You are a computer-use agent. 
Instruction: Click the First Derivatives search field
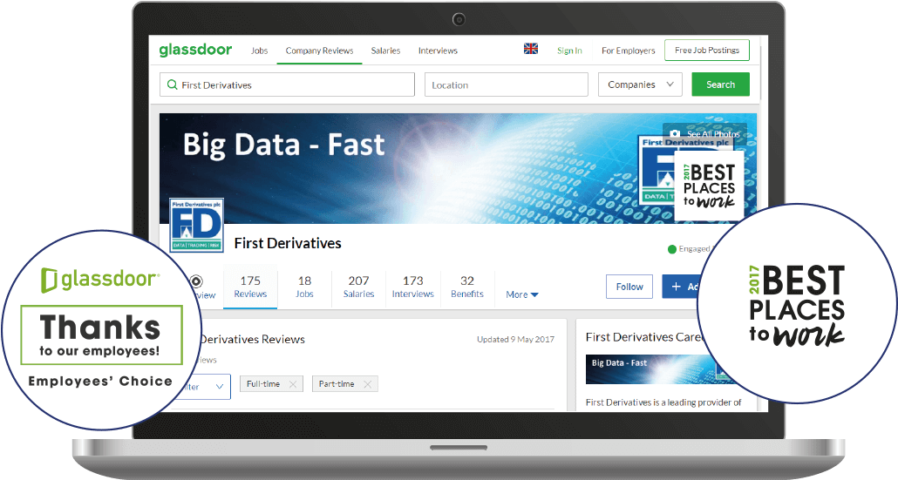[x=287, y=85]
